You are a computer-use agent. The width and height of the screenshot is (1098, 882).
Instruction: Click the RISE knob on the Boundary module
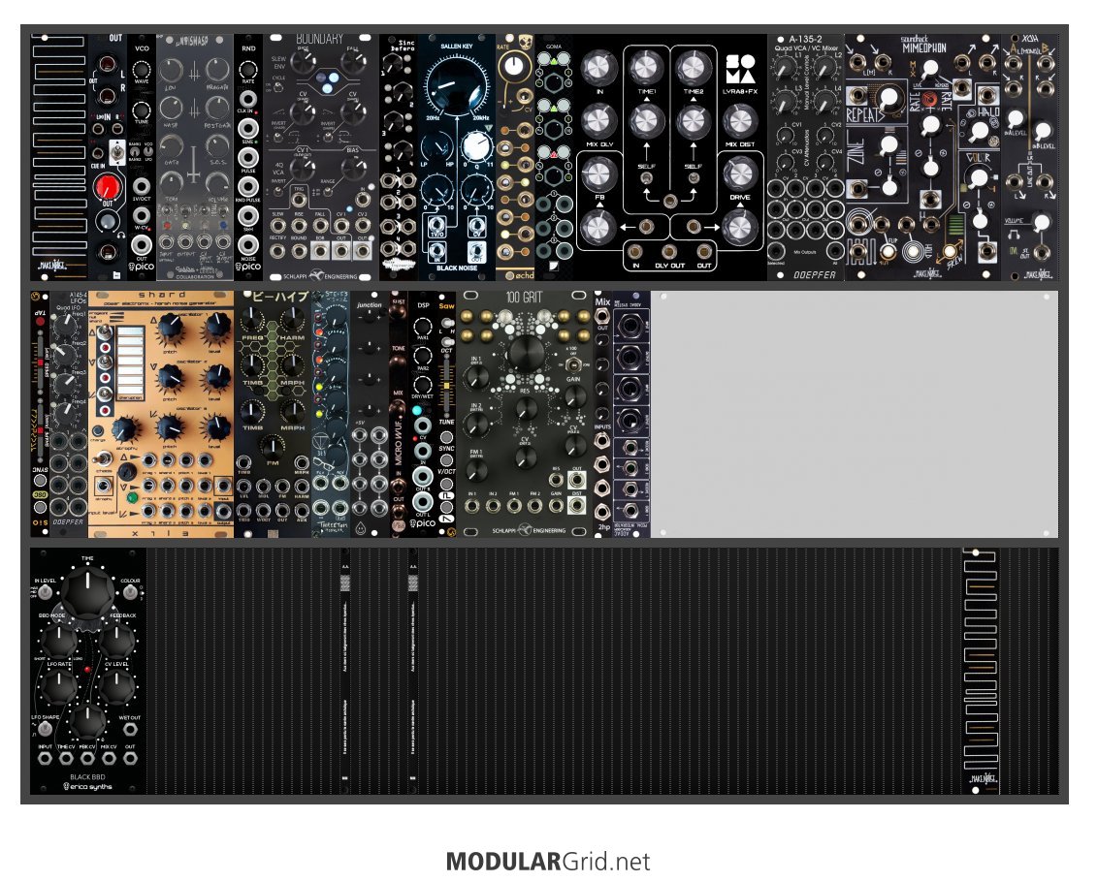pos(304,61)
